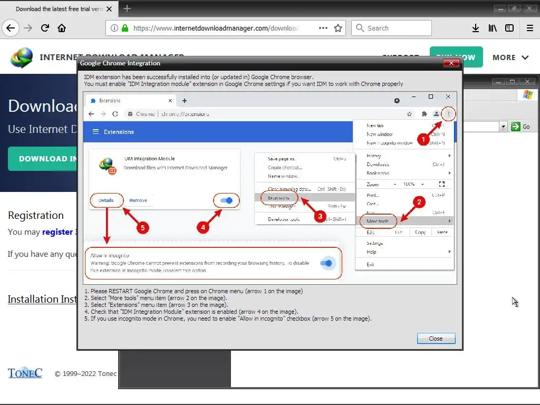The height and width of the screenshot is (405, 540).
Task: Toggle Firefox sidebar view icon
Action: pos(509,28)
